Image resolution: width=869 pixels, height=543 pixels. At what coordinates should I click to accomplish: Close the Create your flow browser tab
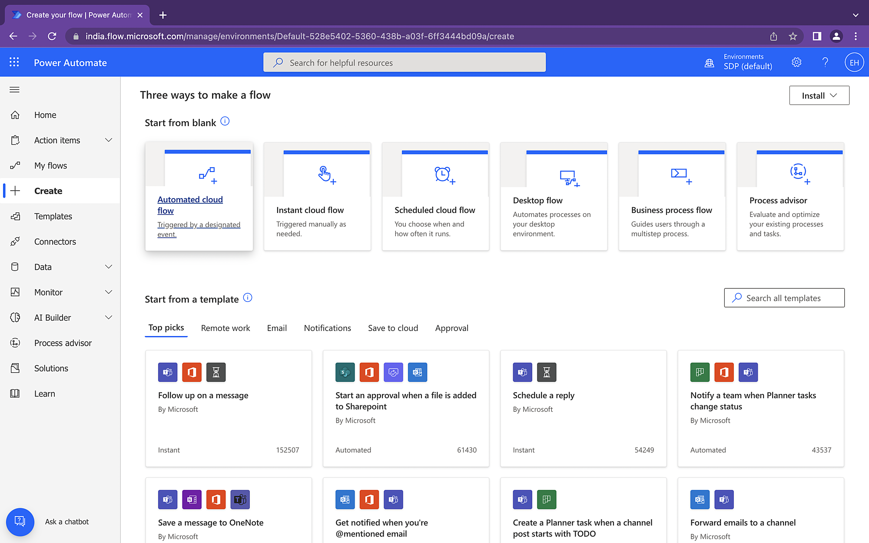pos(140,15)
